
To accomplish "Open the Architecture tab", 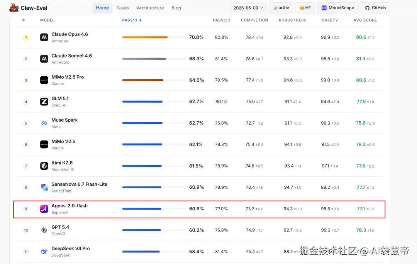I will coord(150,8).
